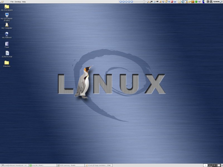Screen dimensions: 223x167
Task: Open the My Documents folder icon
Action: (7, 7)
